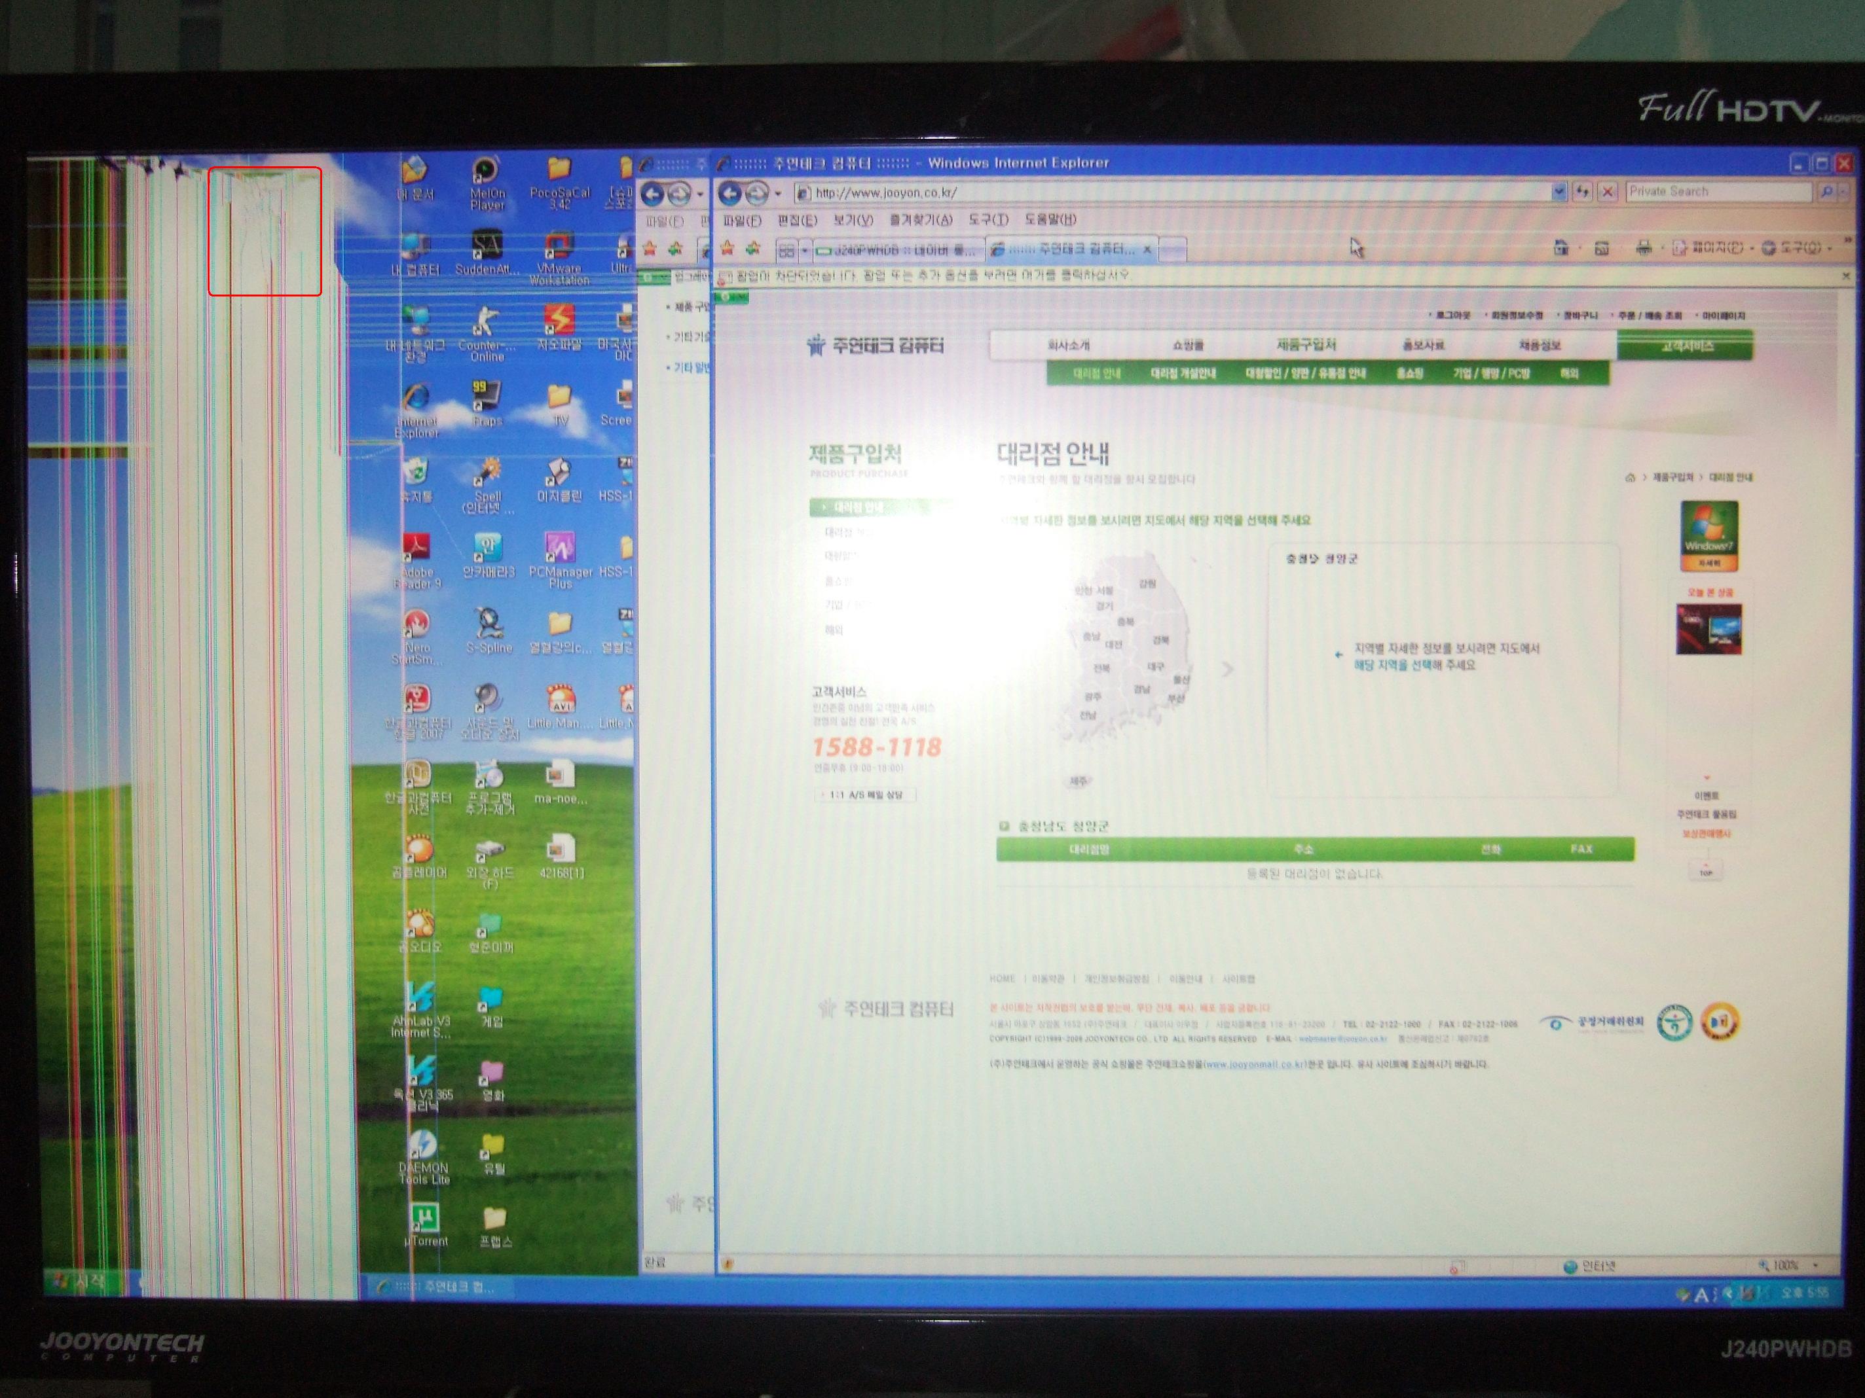Open the 파일(F) menu in front IE window

742,221
